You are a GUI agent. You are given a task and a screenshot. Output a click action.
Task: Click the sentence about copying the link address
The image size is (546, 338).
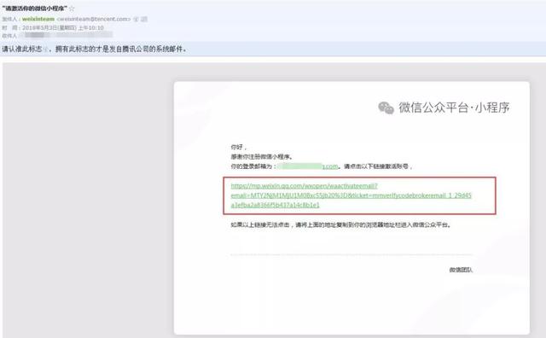tap(341, 225)
